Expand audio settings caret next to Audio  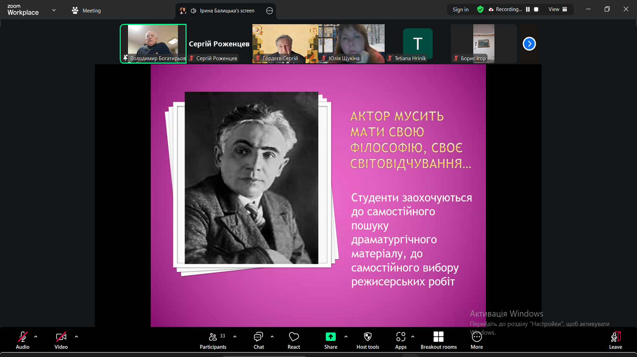click(x=36, y=337)
